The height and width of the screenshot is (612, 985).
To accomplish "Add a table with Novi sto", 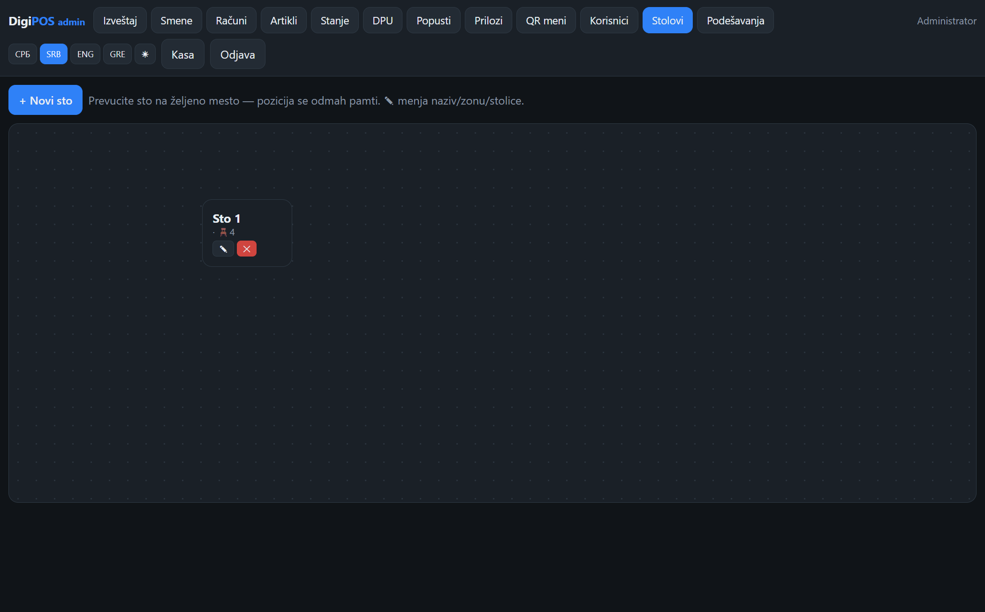I will (x=45, y=100).
